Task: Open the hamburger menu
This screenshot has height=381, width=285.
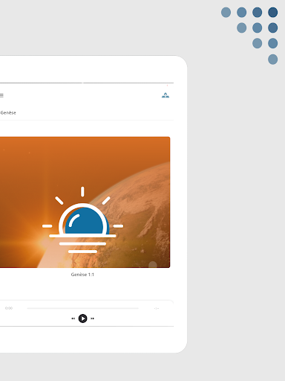Action: (1, 95)
